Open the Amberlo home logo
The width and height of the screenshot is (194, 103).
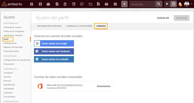[12, 4]
